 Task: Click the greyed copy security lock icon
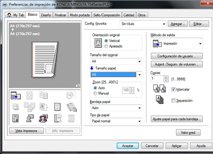72,107
